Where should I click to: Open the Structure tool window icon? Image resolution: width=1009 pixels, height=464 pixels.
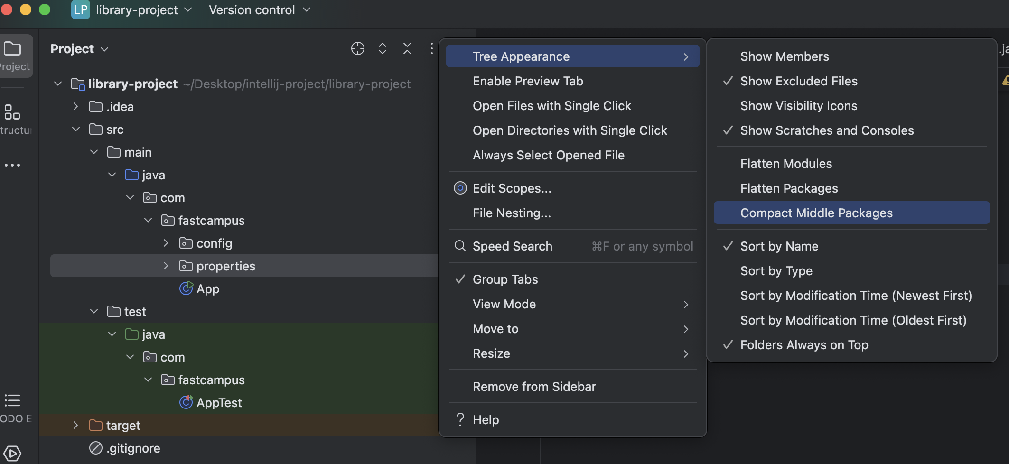12,112
